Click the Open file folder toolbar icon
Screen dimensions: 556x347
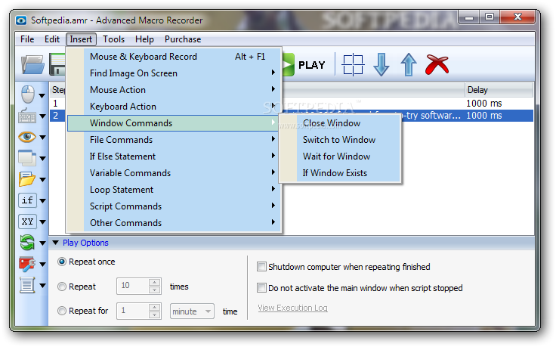pyautogui.click(x=32, y=64)
